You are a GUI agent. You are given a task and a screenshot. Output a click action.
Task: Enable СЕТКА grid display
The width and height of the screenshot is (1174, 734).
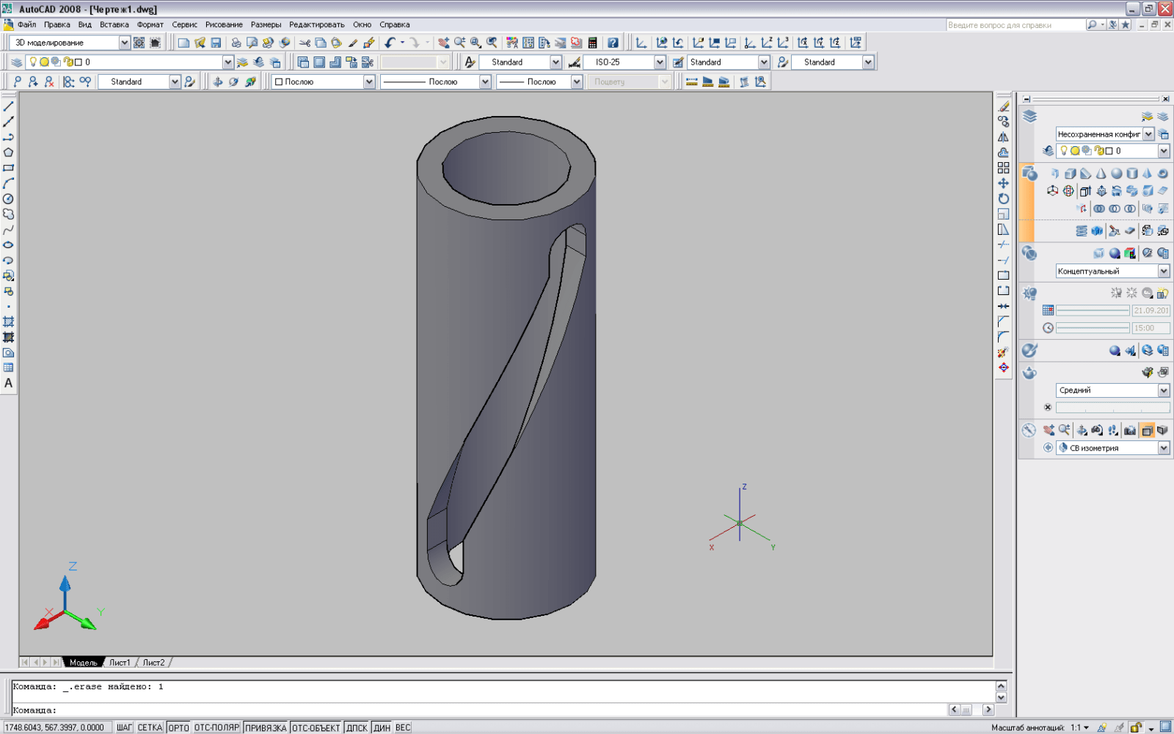150,727
